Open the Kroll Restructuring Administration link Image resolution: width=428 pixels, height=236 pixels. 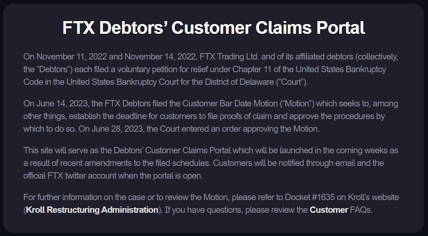pos(92,210)
